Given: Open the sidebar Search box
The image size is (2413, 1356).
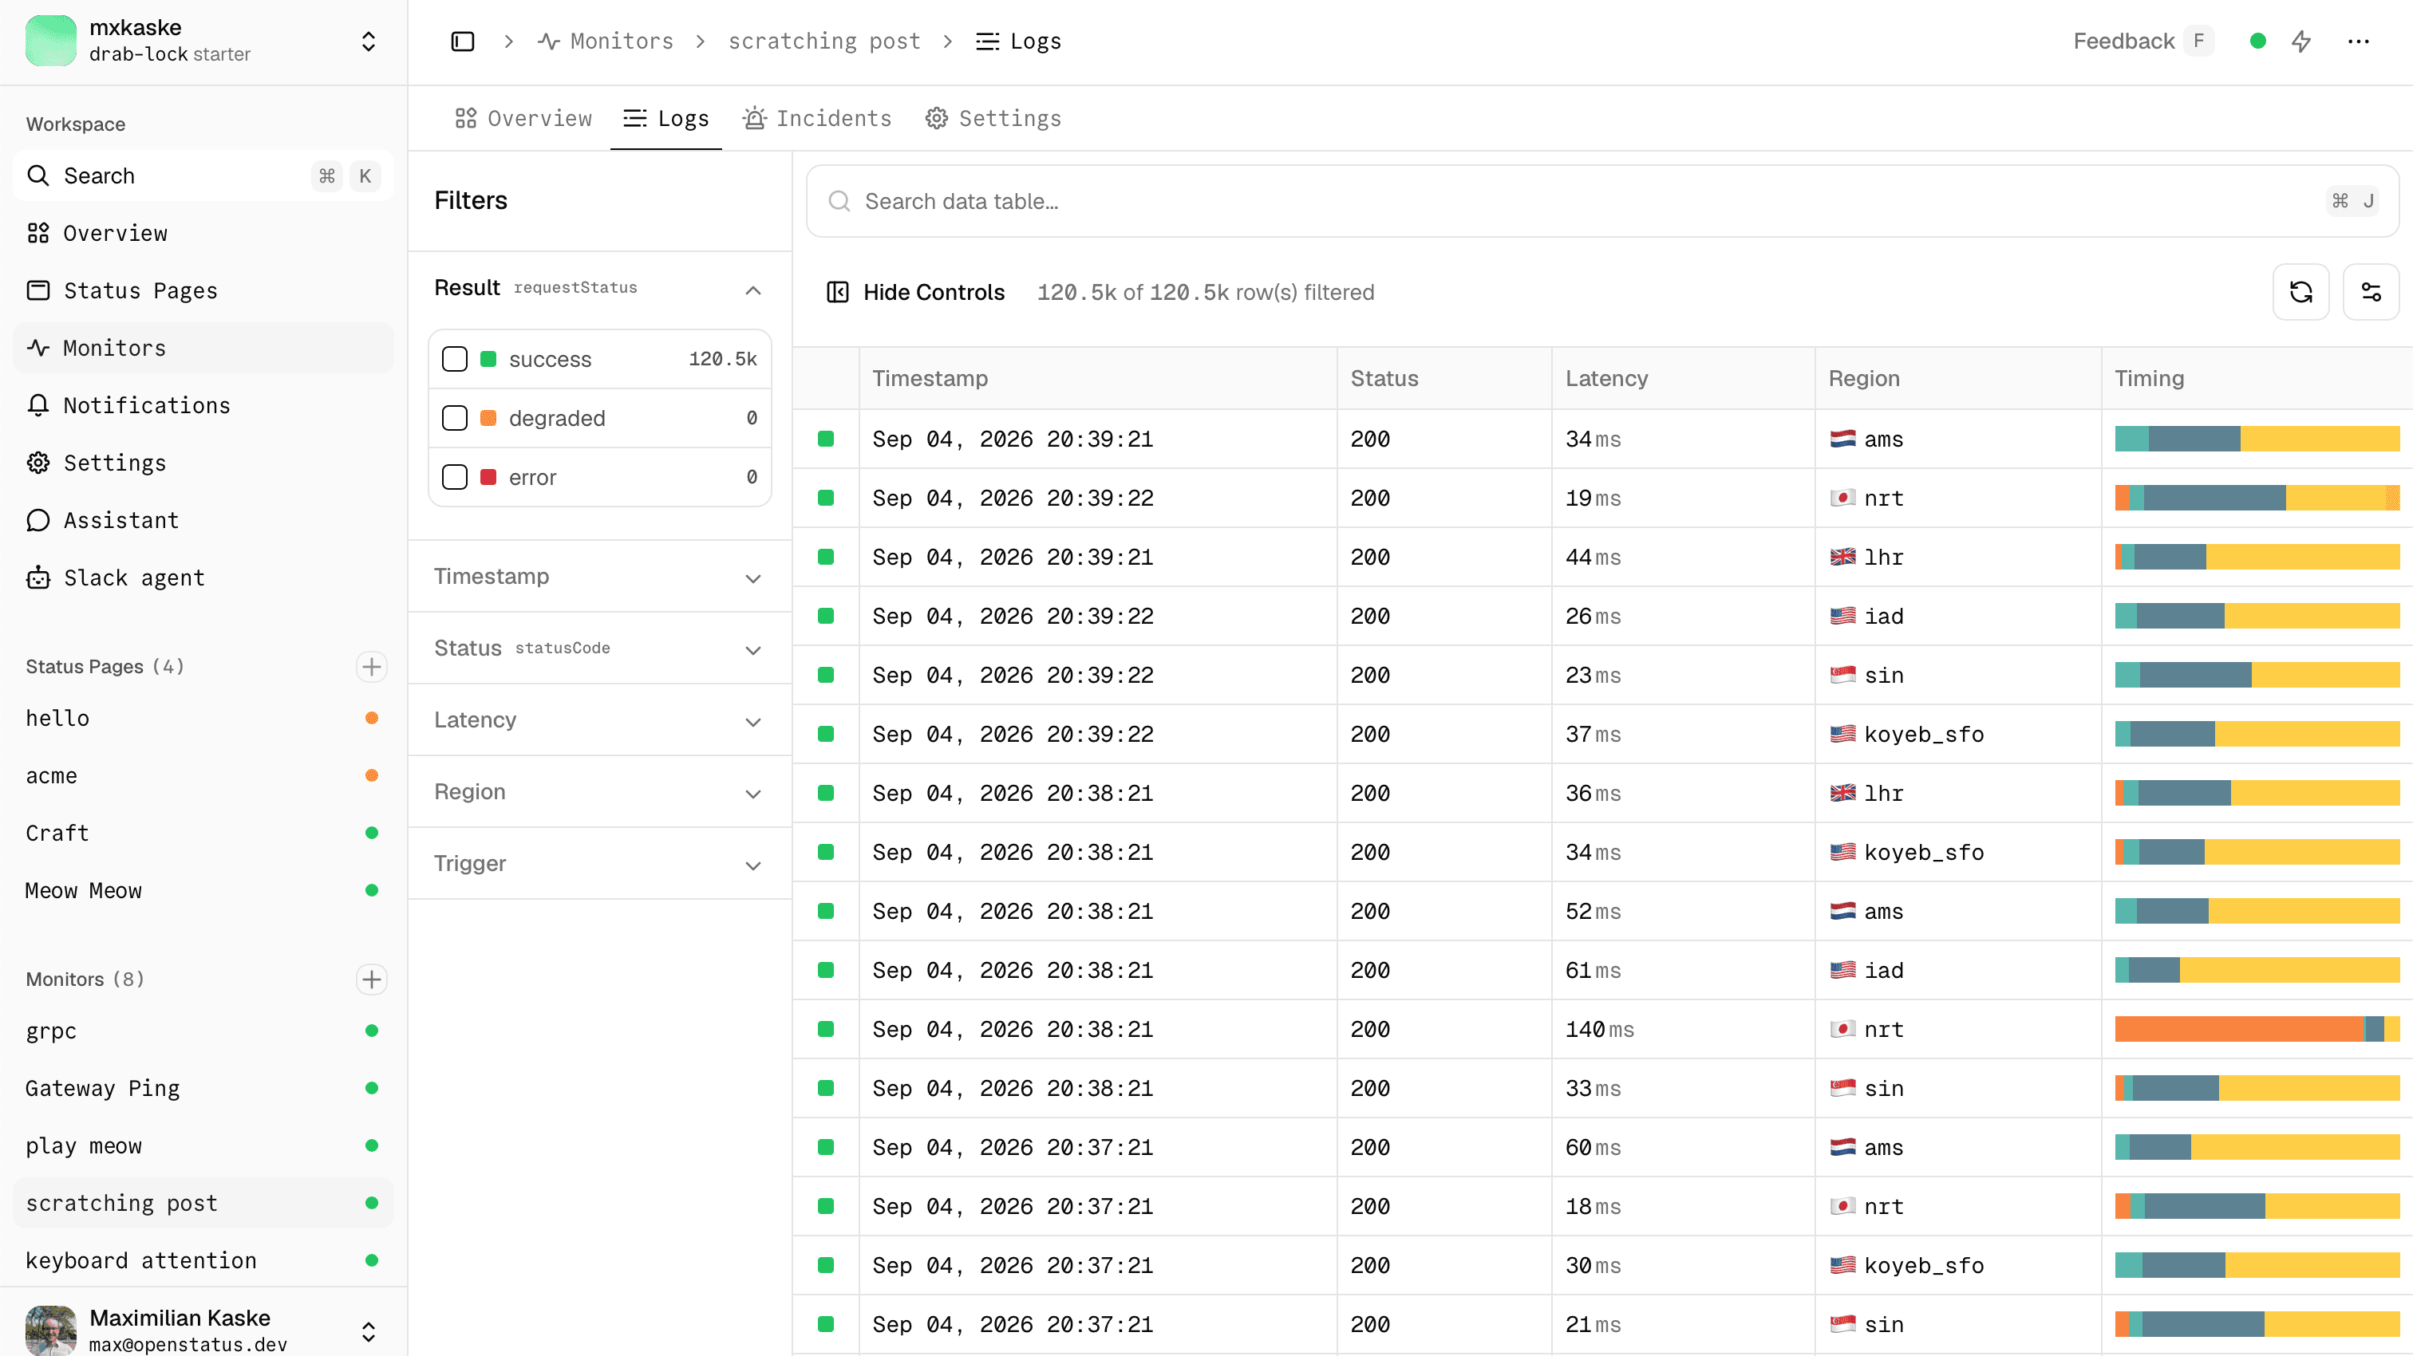Looking at the screenshot, I should [x=203, y=176].
